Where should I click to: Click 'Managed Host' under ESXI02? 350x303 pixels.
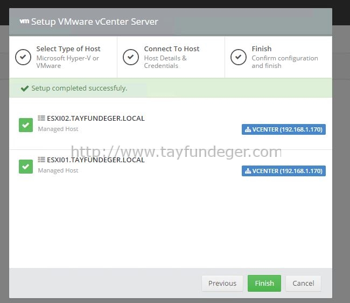(58, 129)
